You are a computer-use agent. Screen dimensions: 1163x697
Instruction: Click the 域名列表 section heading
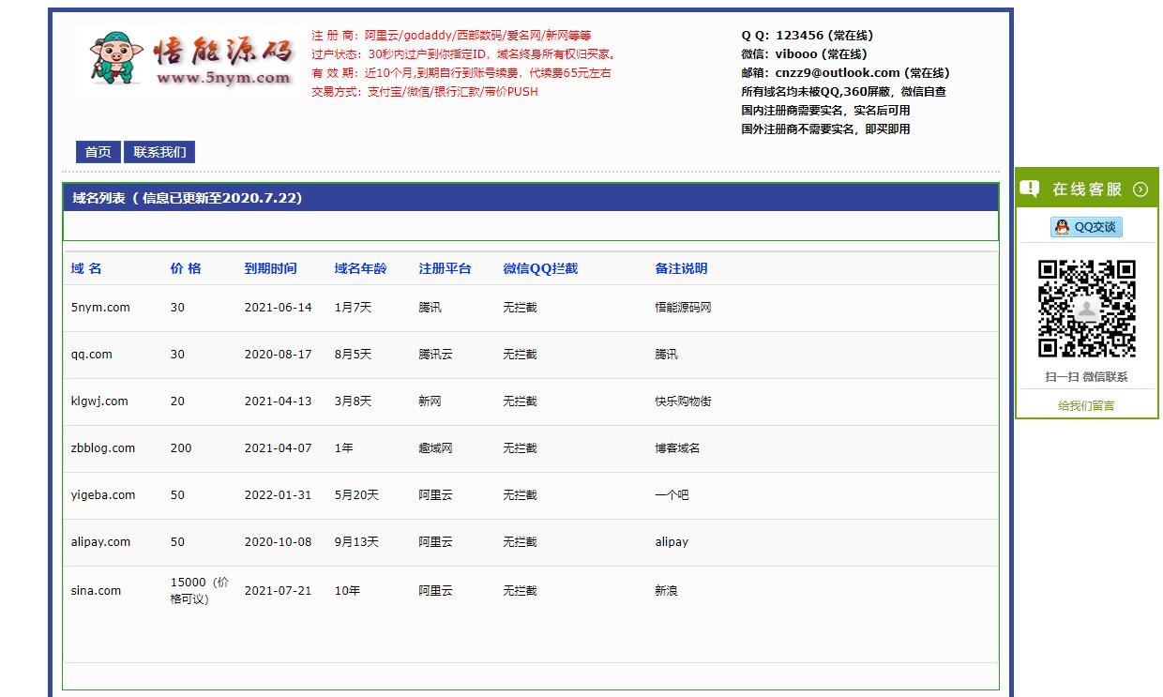(x=188, y=198)
